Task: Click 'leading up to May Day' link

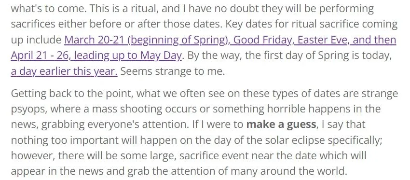Action: point(126,55)
